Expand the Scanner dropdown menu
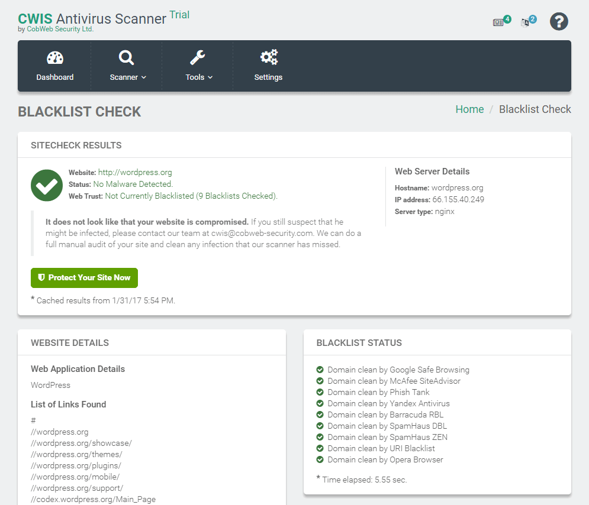 tap(143, 77)
